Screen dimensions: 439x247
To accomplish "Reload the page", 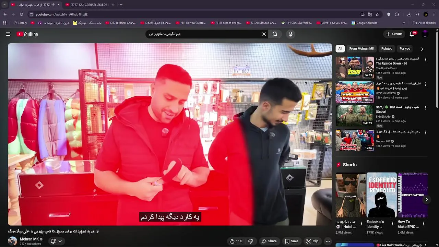I will (x=21, y=14).
